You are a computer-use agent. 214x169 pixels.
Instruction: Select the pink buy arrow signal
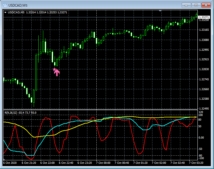[57, 72]
